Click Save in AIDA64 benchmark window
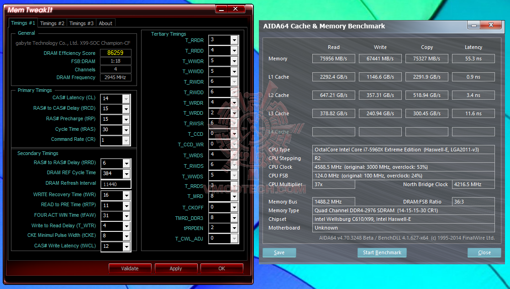The image size is (510, 289). pos(279,252)
